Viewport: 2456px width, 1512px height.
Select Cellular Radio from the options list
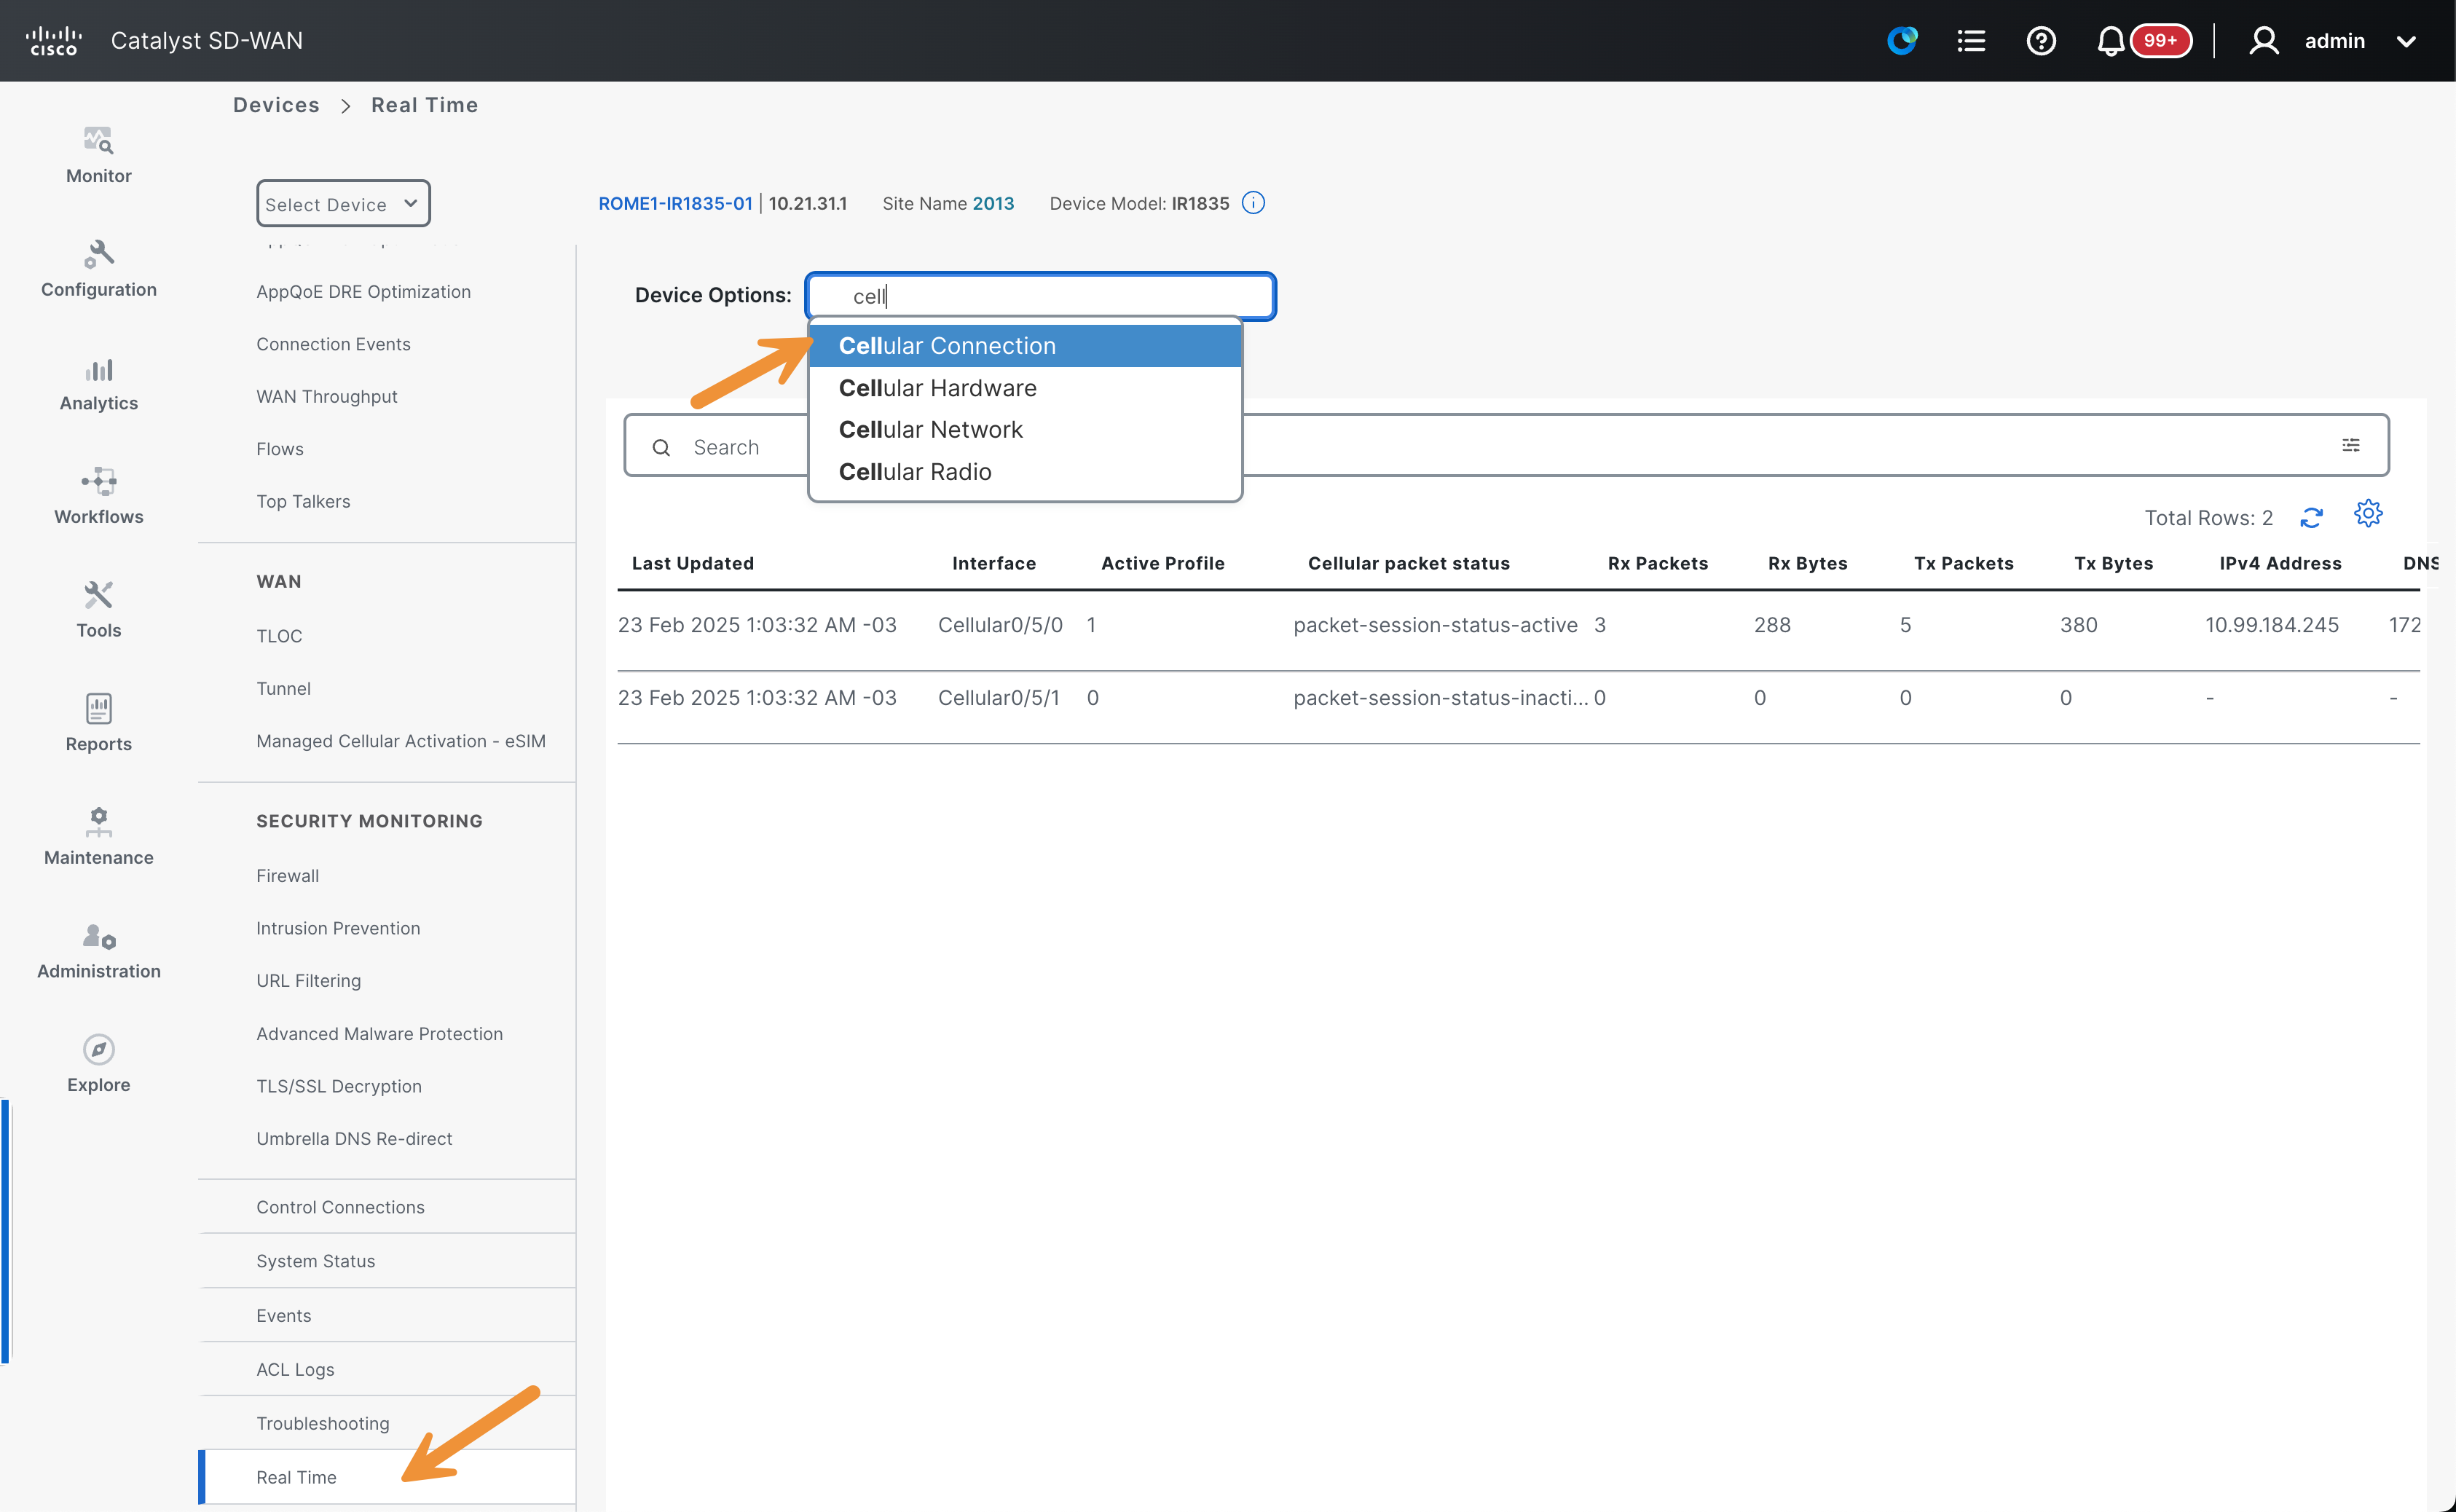(1025, 472)
